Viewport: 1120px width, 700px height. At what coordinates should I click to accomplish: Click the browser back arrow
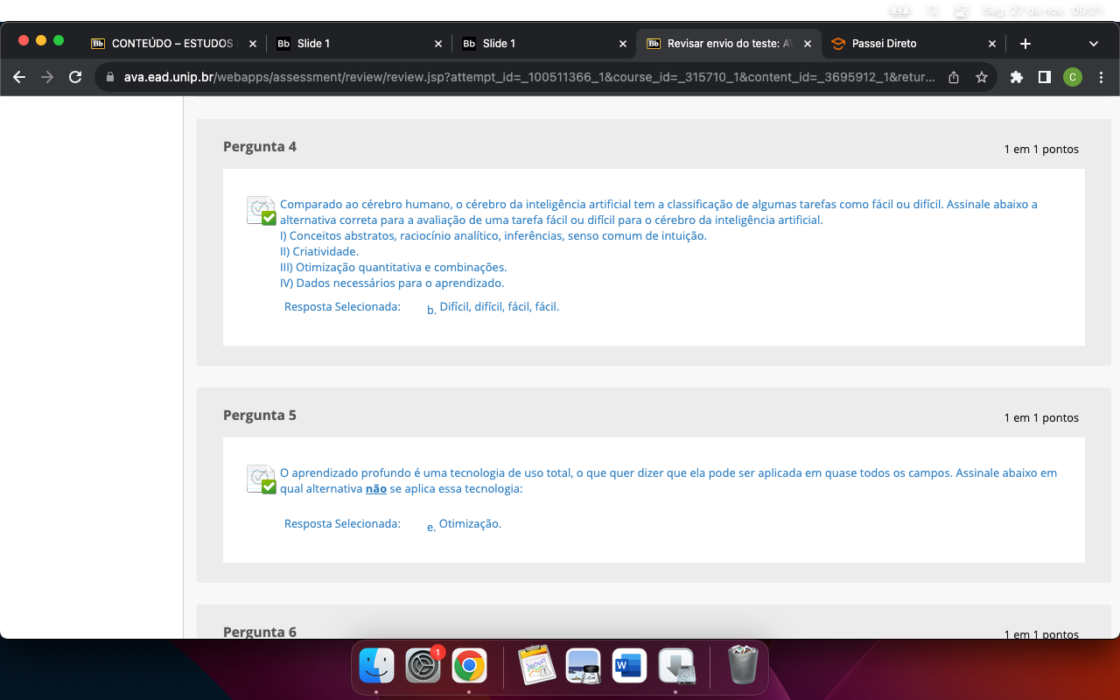(19, 77)
